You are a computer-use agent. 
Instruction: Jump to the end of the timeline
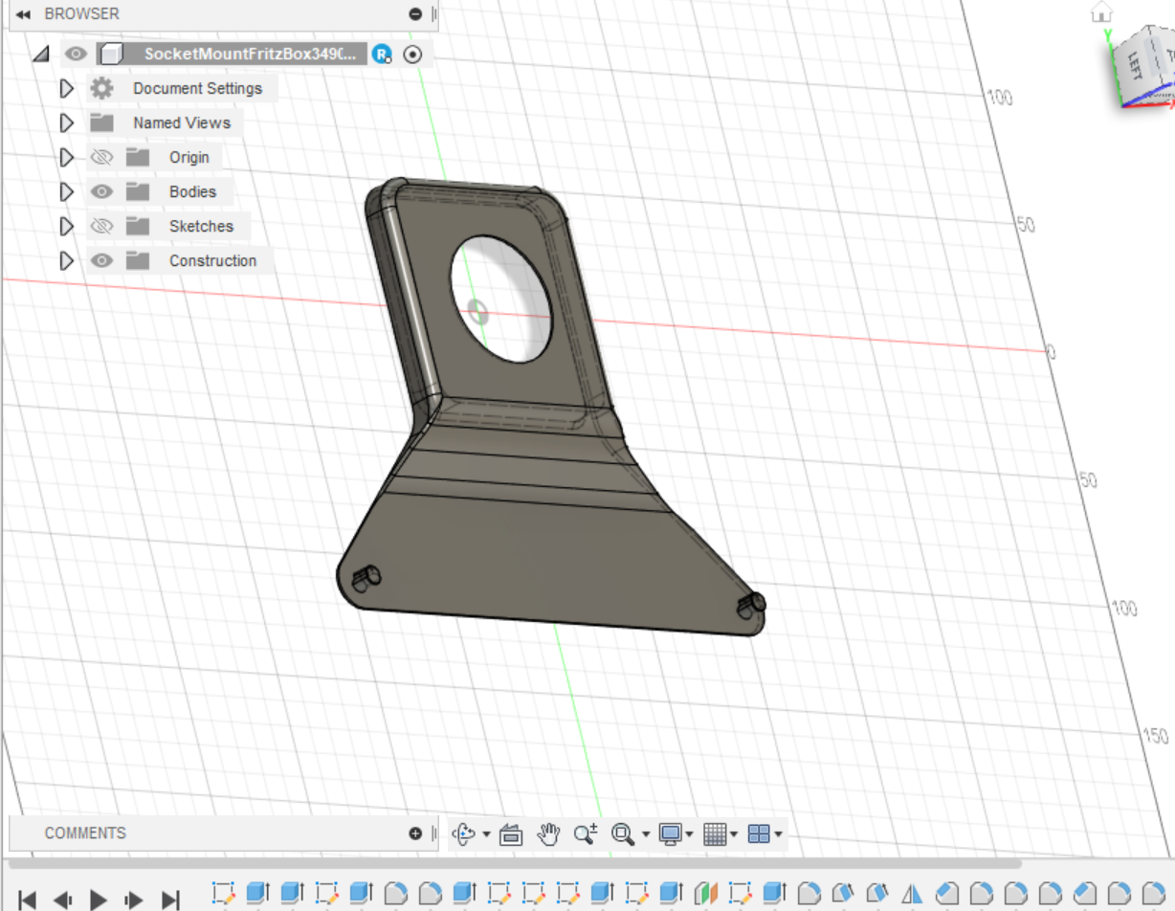(170, 899)
